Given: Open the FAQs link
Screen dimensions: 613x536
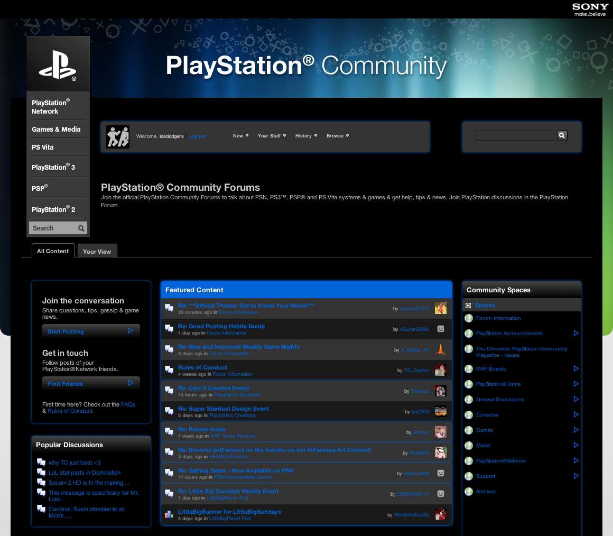Looking at the screenshot, I should [x=128, y=404].
